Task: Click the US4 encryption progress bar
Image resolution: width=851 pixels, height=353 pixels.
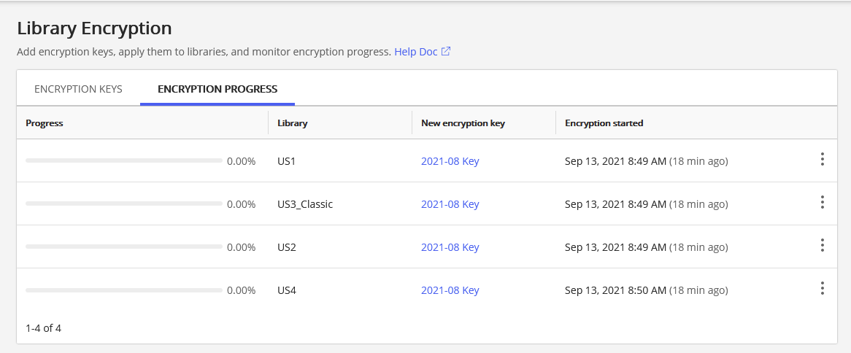Action: (x=124, y=290)
